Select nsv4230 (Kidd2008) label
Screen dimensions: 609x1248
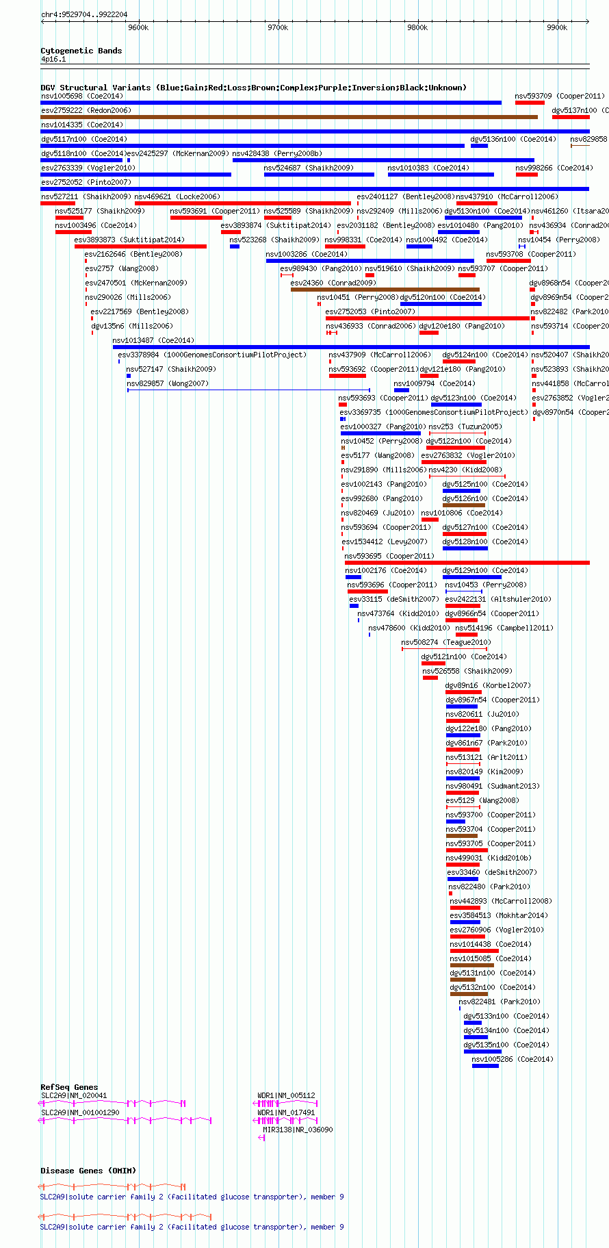point(465,470)
